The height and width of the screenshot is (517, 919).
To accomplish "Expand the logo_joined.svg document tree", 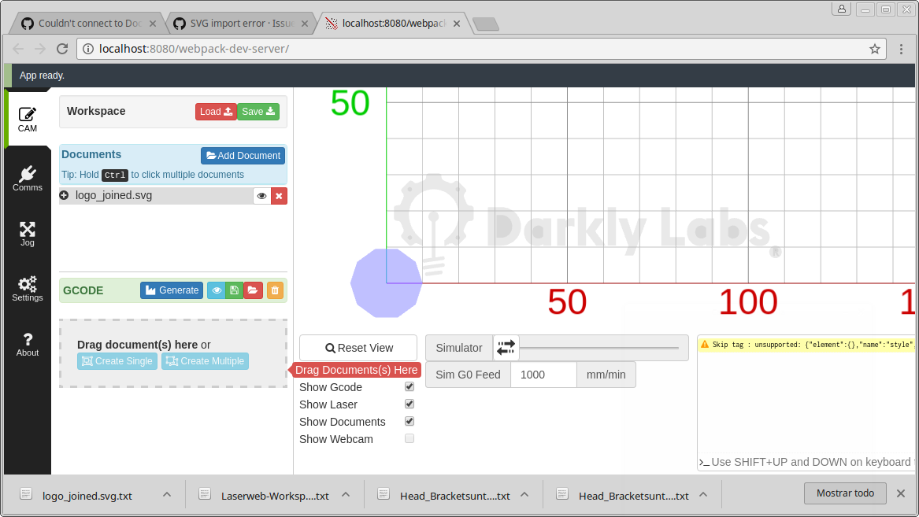I will coord(65,195).
